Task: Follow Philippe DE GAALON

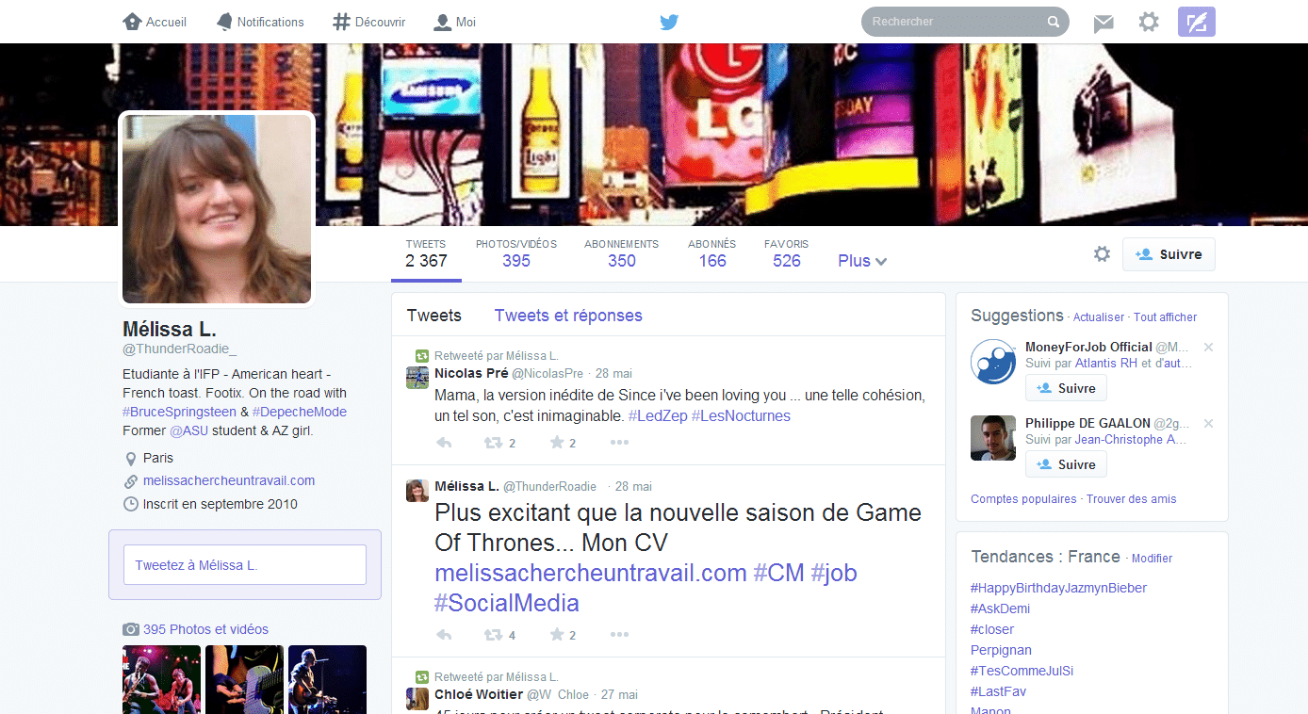Action: tap(1066, 464)
